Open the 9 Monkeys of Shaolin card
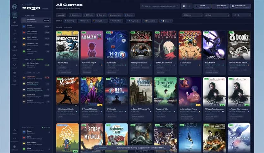The width and height of the screenshot is (264, 153). [x=67, y=99]
